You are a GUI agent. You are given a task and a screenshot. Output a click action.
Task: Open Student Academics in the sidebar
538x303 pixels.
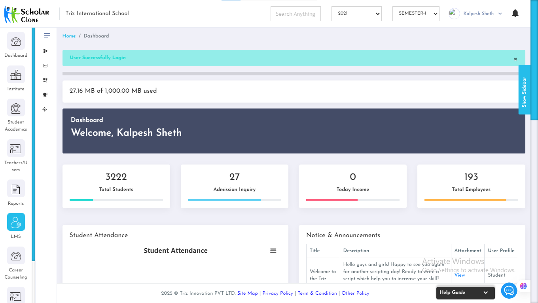[x=16, y=108]
